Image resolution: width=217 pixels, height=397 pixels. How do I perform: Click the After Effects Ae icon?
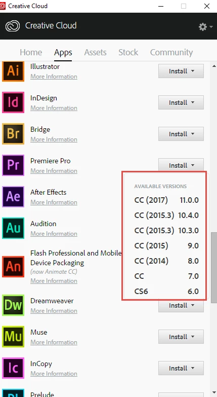coord(13,197)
